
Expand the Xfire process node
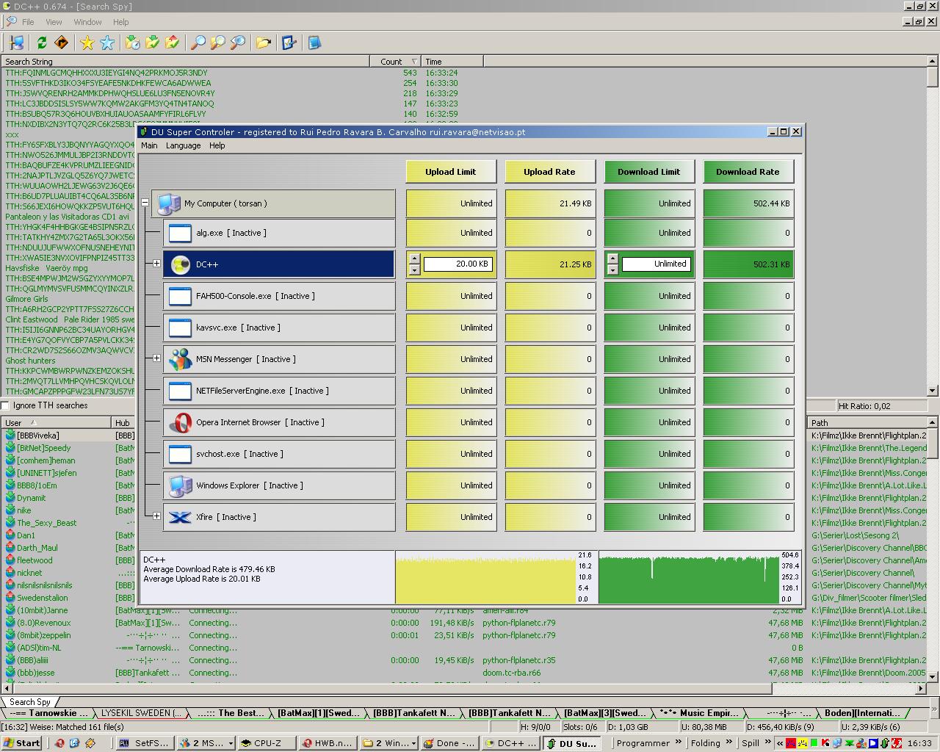[x=156, y=516]
